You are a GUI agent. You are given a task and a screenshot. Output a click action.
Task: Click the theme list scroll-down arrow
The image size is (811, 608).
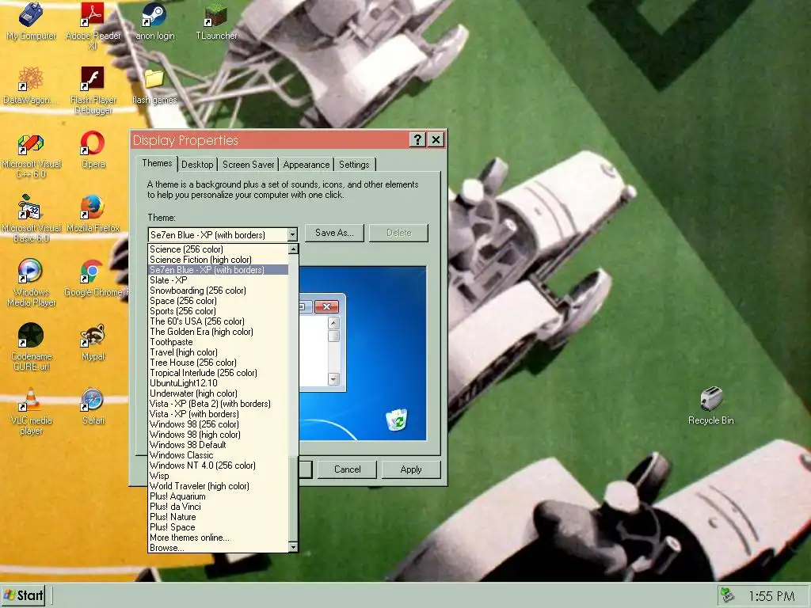click(x=293, y=547)
